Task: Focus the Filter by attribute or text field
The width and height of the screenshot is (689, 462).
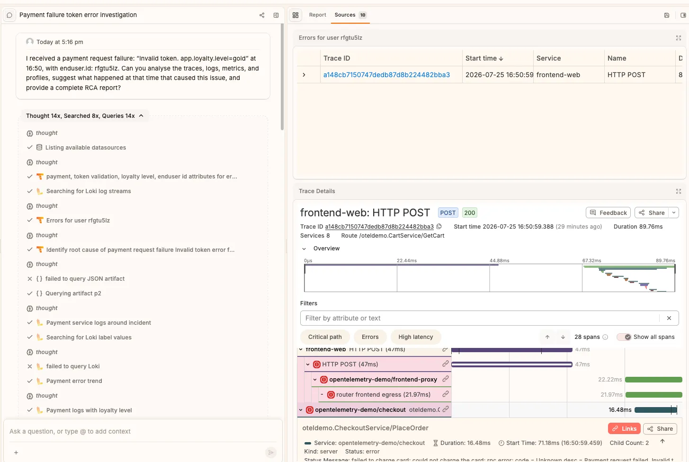Action: [480, 318]
